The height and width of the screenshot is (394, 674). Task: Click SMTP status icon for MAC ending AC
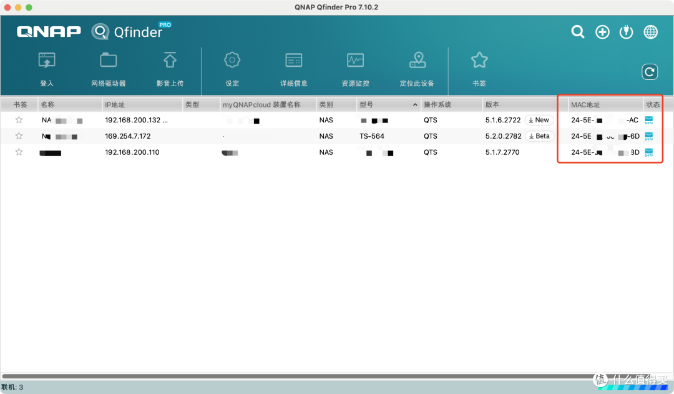click(x=649, y=120)
